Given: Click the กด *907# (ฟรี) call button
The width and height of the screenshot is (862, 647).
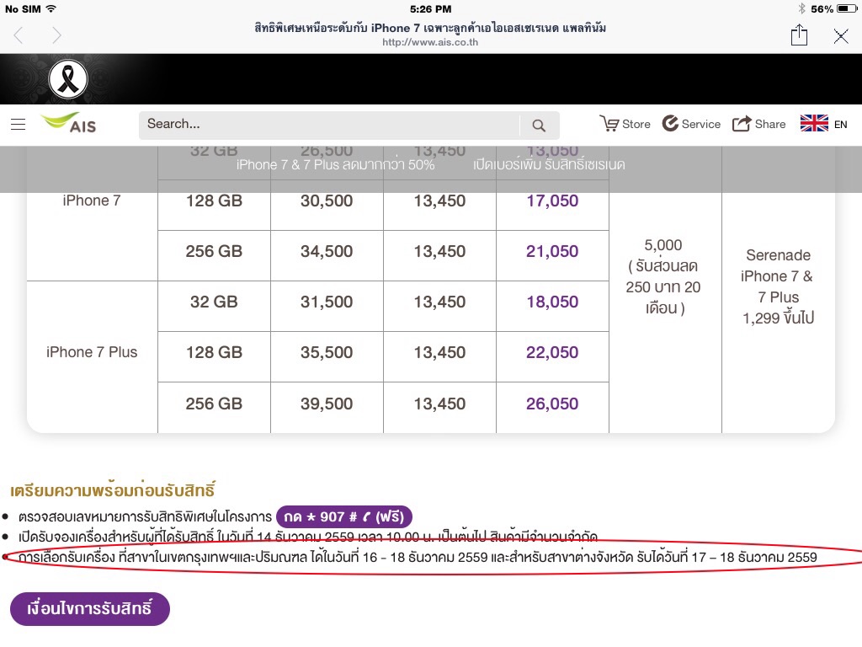Looking at the screenshot, I should 343,516.
